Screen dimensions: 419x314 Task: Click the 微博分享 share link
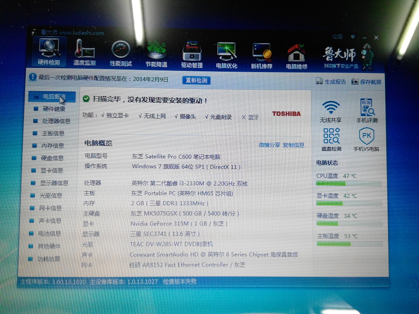[269, 145]
